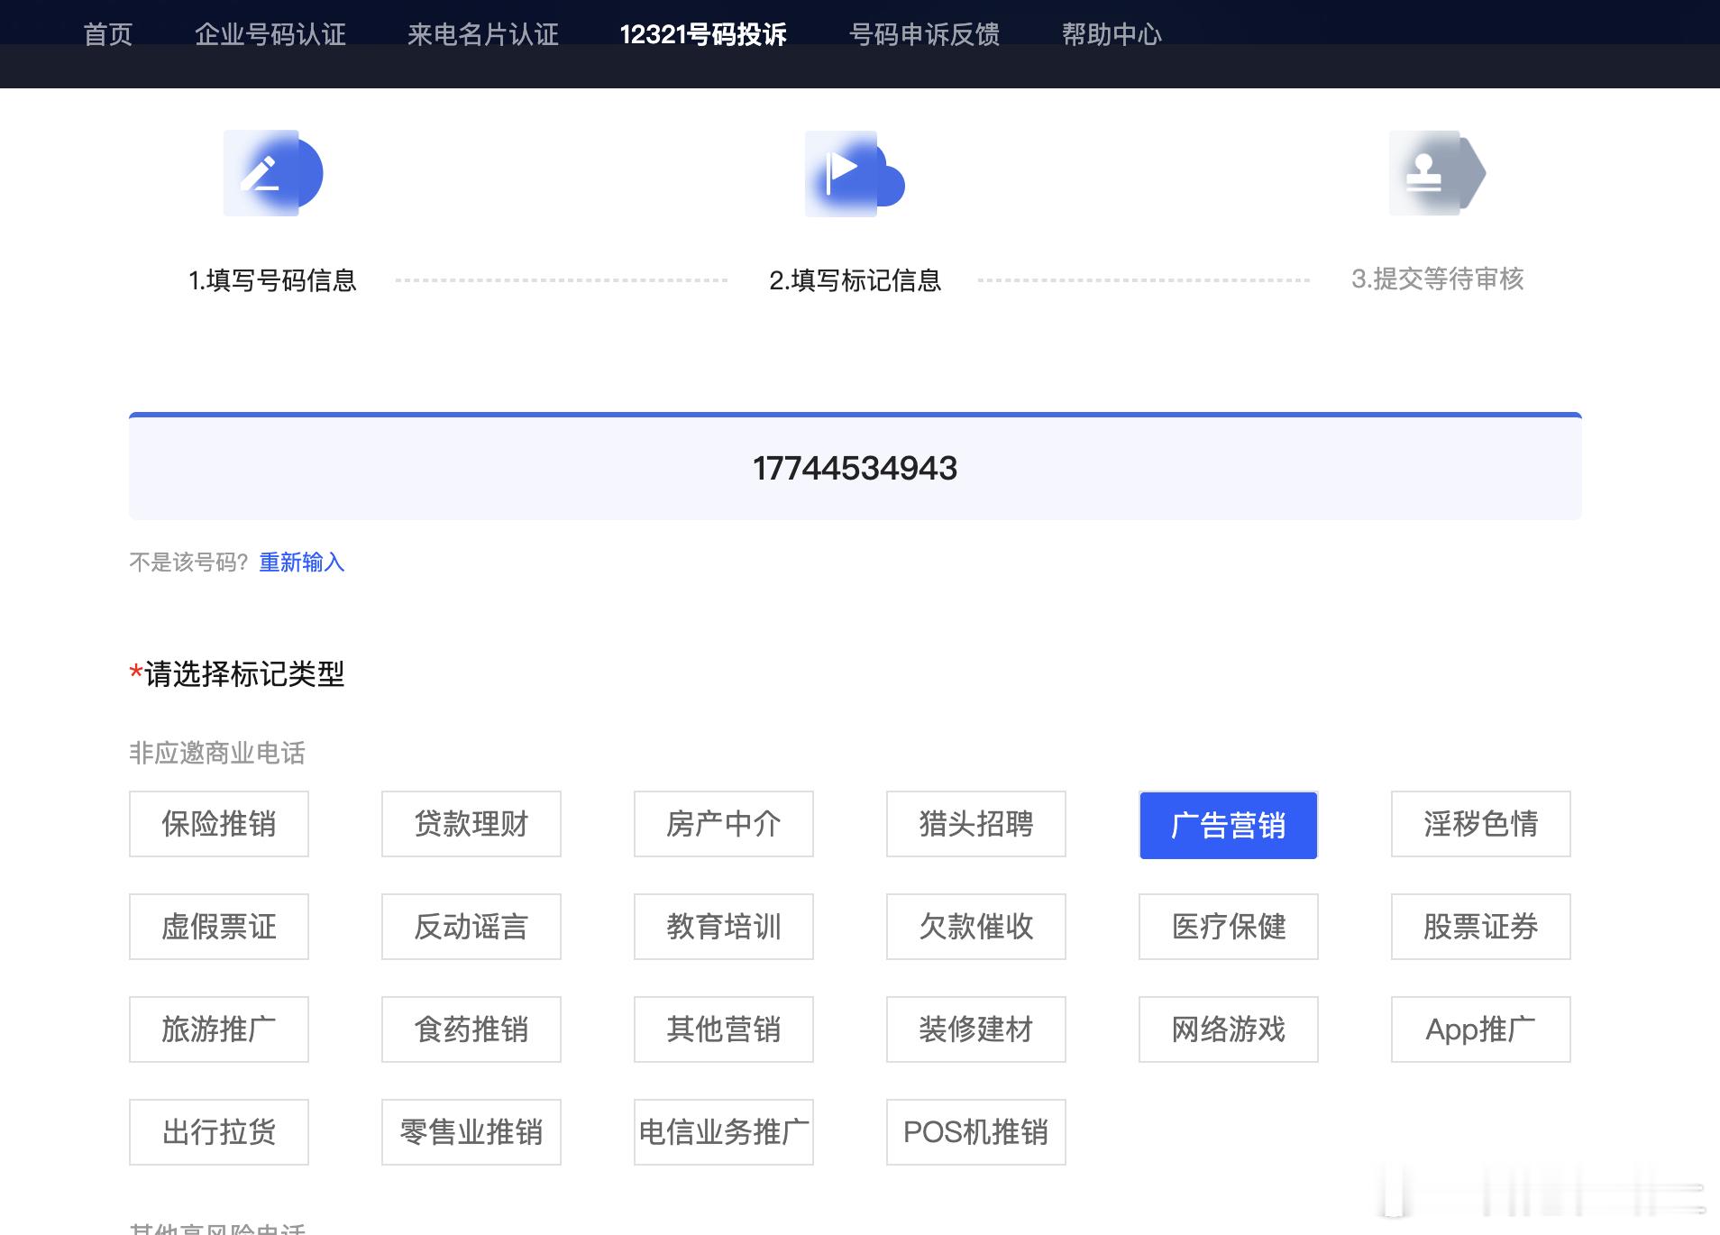Screen dimensions: 1720x1235
Task: Click the 重新输入 link
Action: pos(302,563)
